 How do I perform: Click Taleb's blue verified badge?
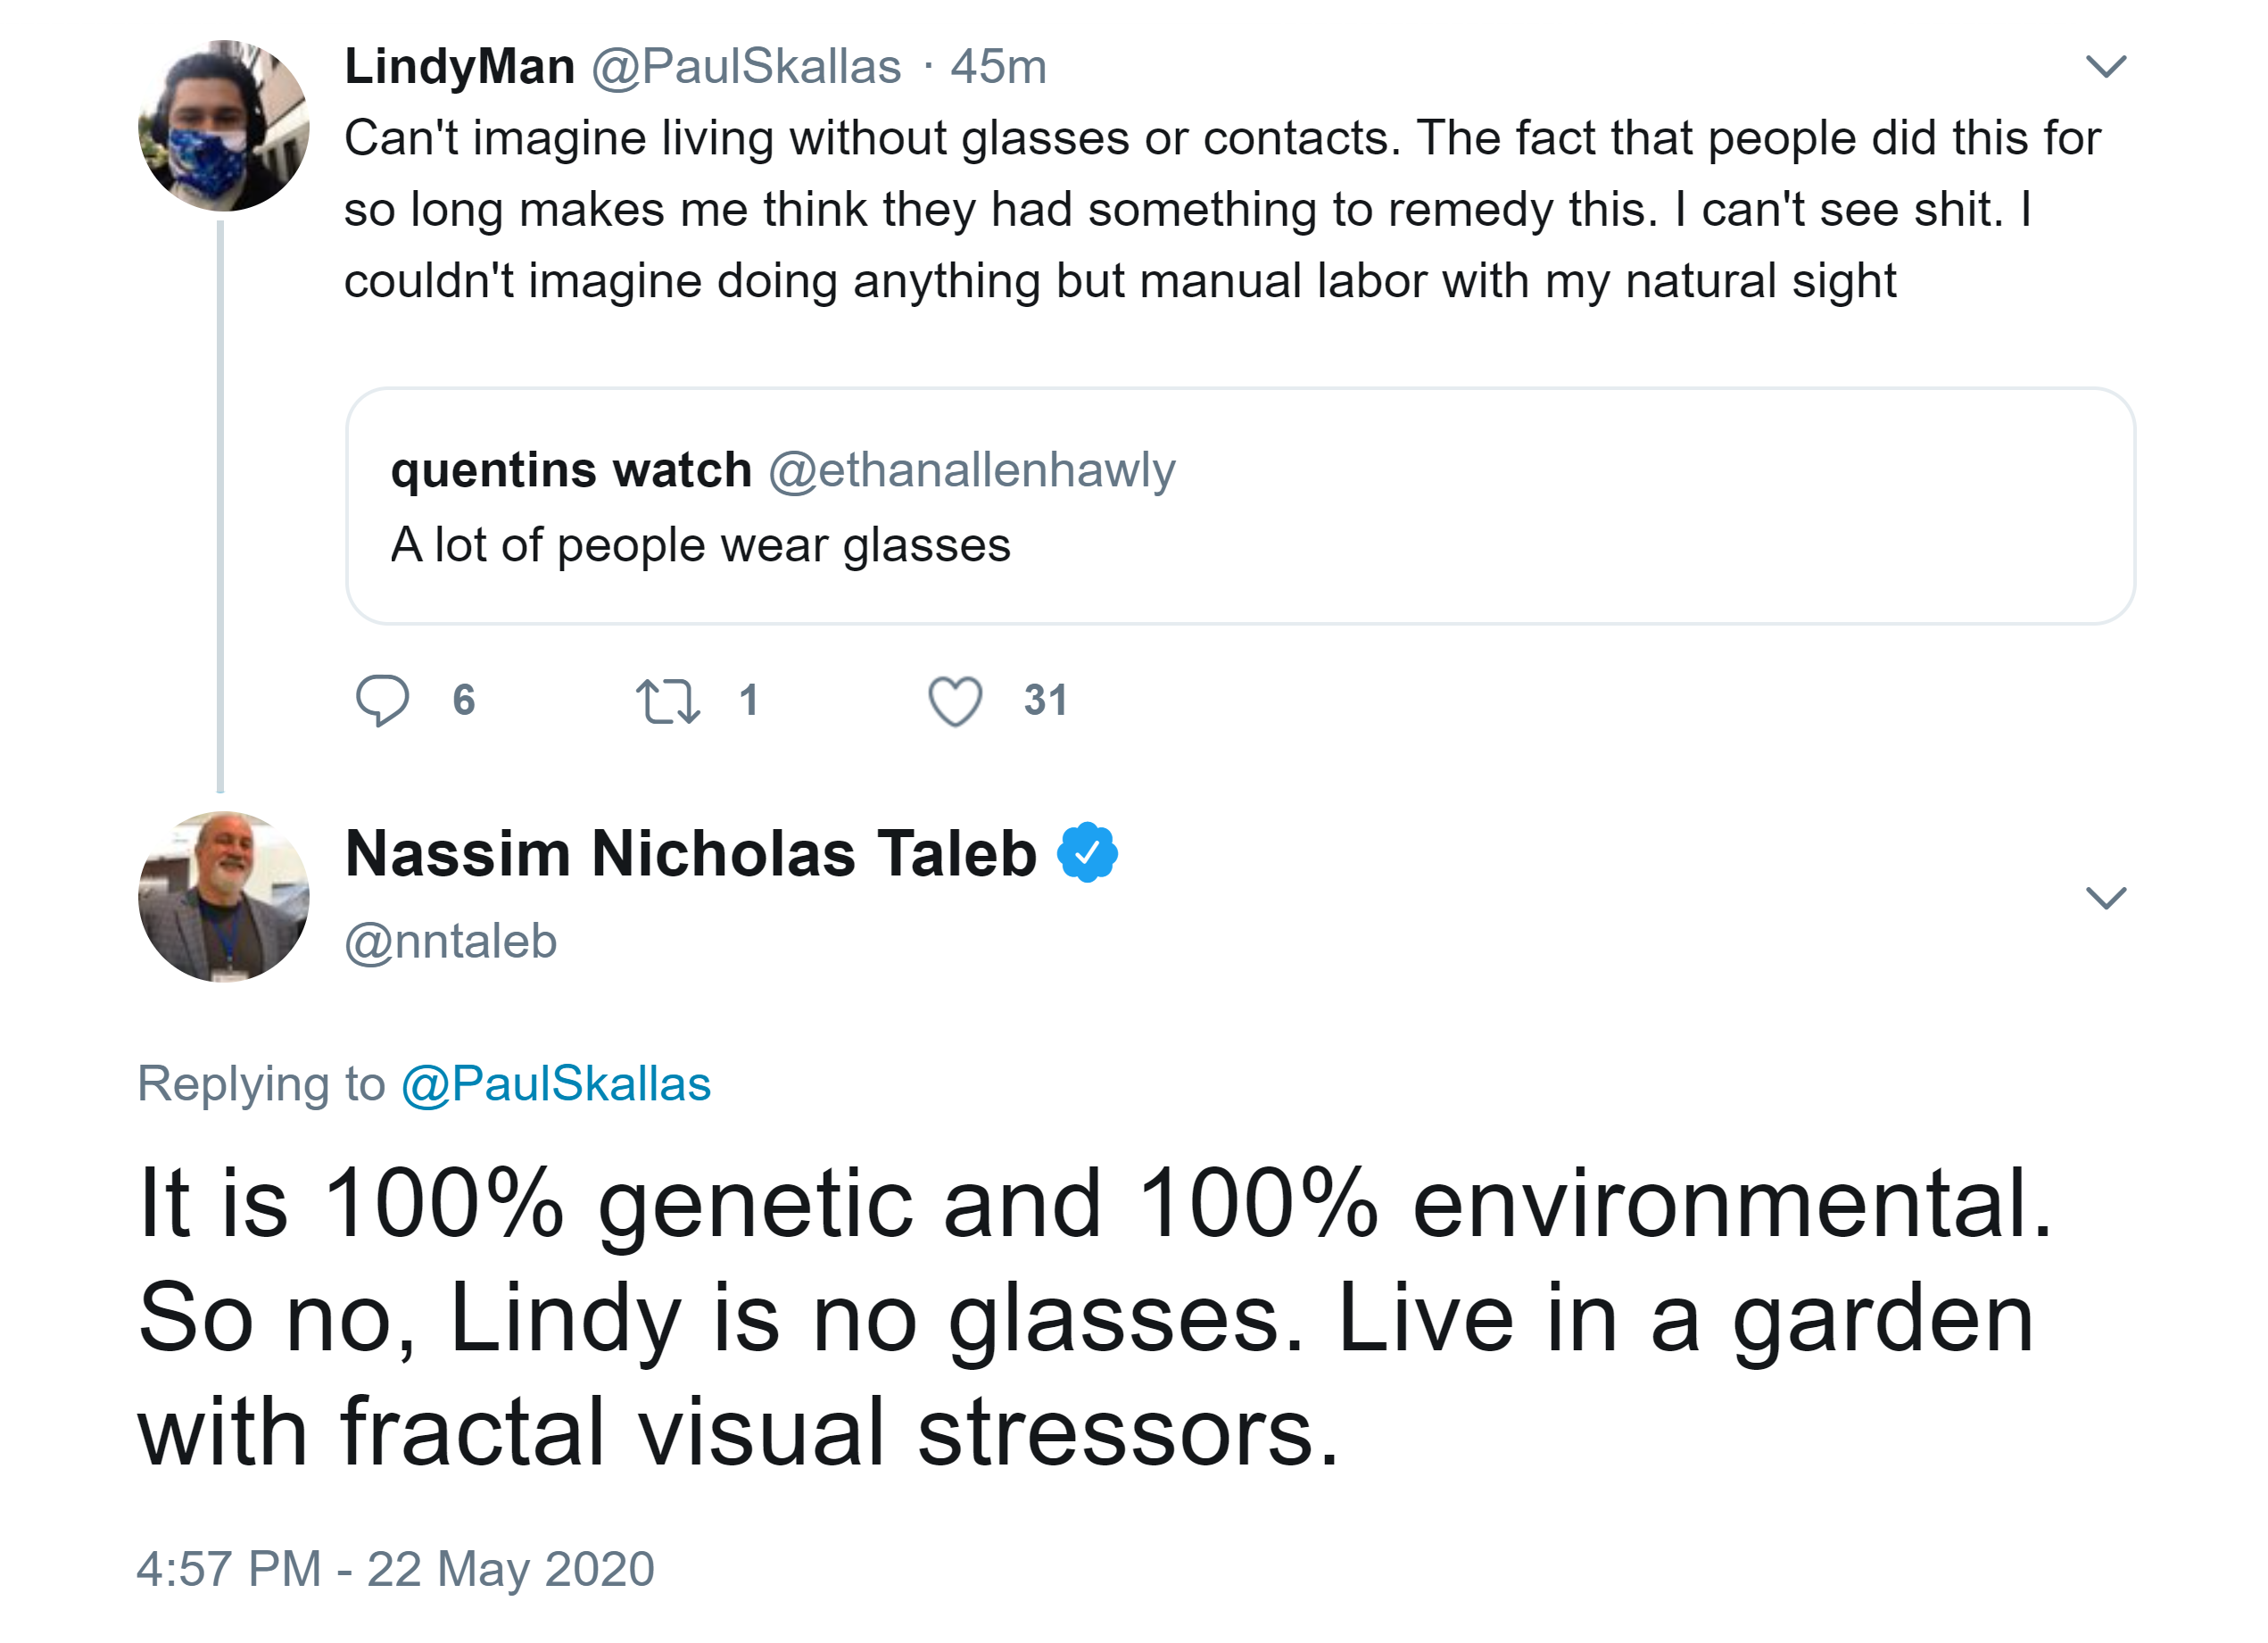click(1087, 853)
